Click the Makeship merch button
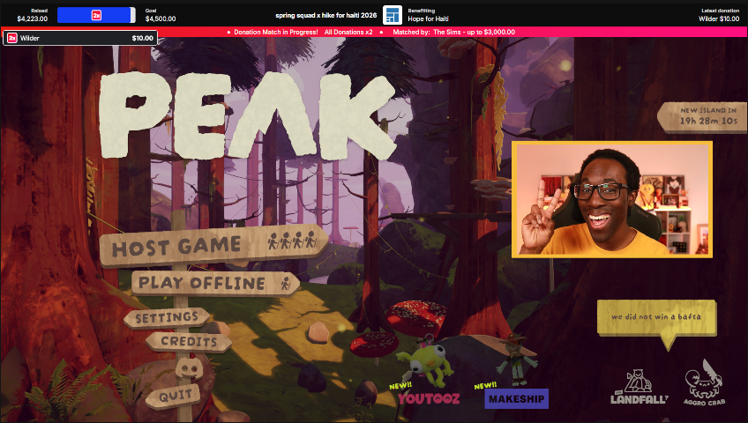The width and height of the screenshot is (748, 423). point(517,398)
